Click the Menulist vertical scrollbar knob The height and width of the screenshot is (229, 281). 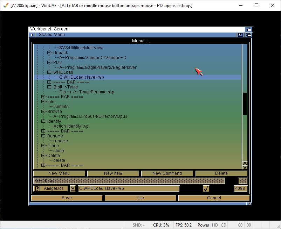point(245,104)
